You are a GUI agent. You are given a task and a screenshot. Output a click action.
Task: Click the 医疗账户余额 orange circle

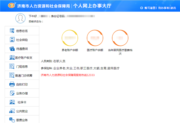(95, 38)
